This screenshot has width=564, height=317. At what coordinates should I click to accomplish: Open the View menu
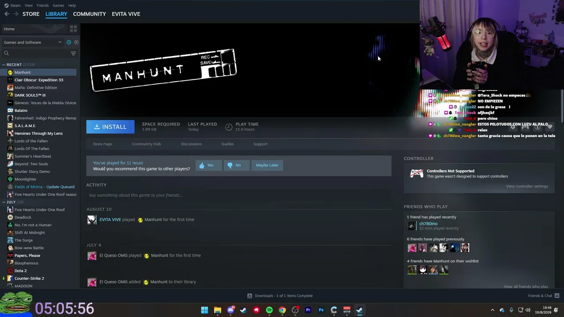29,5
